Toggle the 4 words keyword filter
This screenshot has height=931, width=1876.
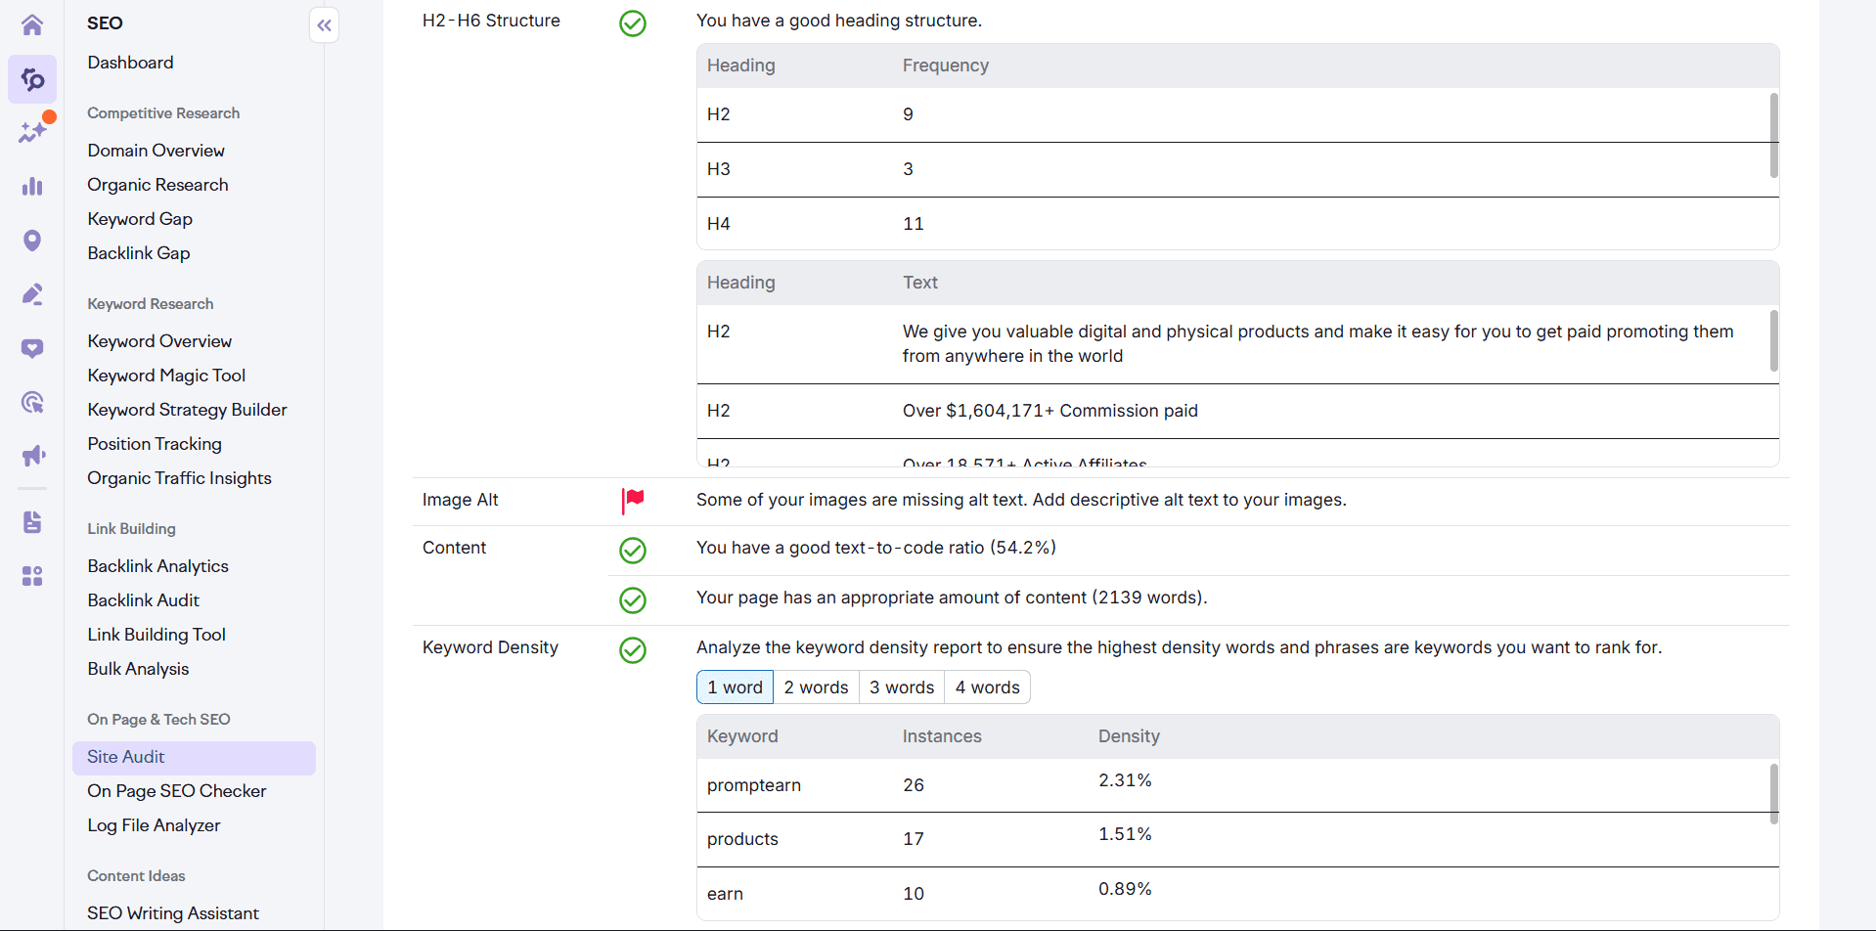click(986, 687)
